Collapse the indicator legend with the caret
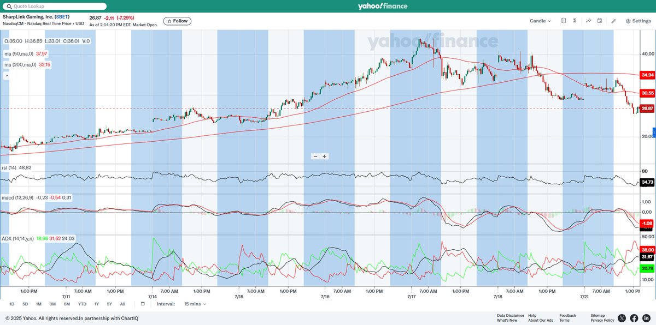This screenshot has width=656, height=325. 7,76
